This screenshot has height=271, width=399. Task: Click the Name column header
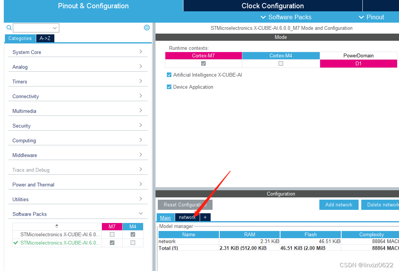[x=189, y=235]
